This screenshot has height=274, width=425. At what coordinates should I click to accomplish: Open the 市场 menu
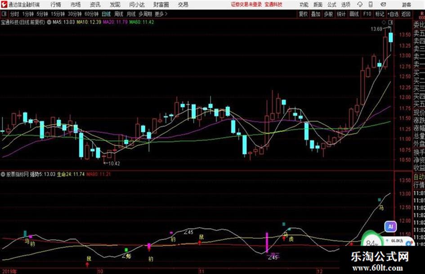(76, 4)
